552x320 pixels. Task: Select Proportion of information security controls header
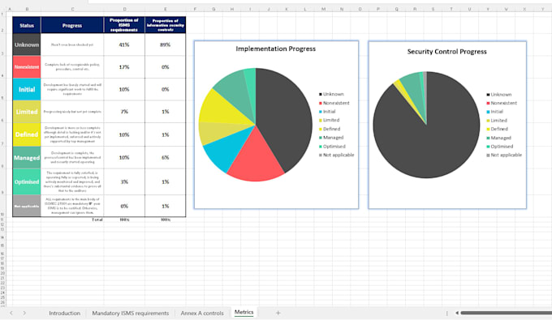coord(165,25)
